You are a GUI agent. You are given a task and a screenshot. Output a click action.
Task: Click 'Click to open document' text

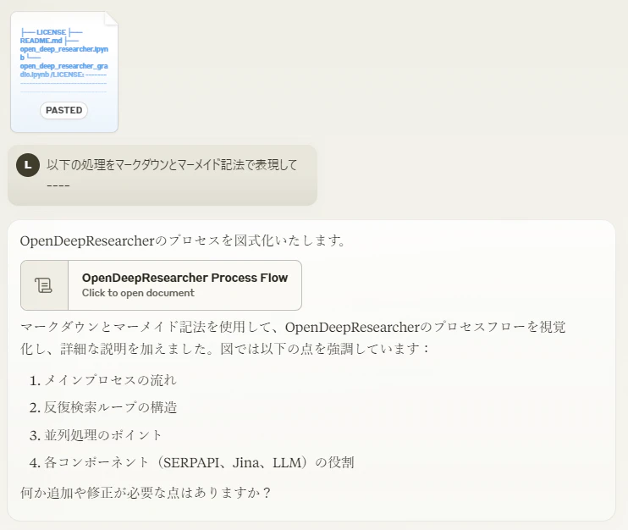(x=138, y=293)
